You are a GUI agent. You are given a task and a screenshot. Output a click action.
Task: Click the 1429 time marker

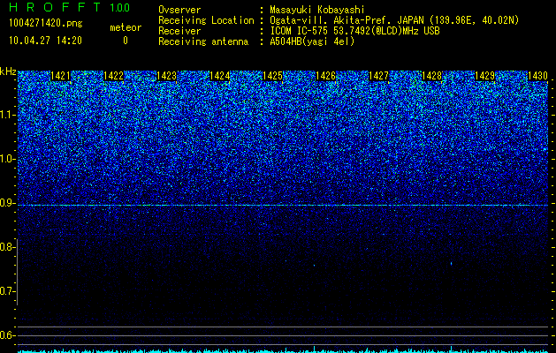pyautogui.click(x=484, y=76)
